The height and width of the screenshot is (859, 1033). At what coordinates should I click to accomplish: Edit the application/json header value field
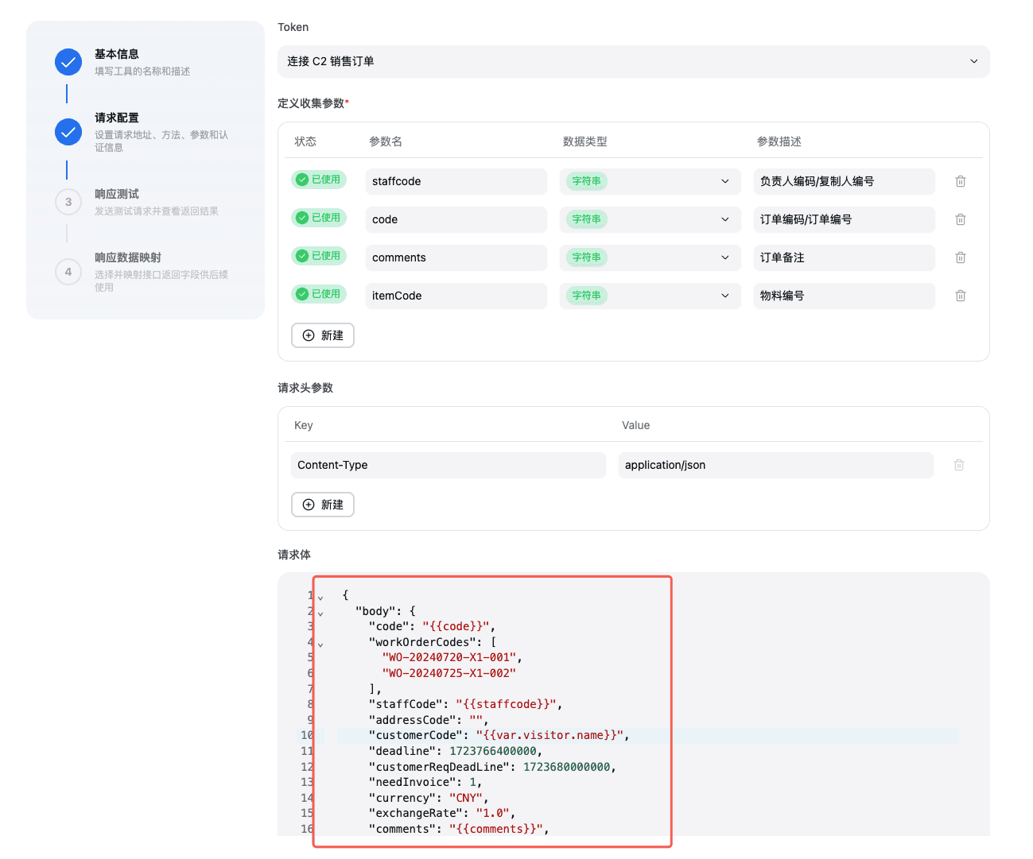coord(776,465)
